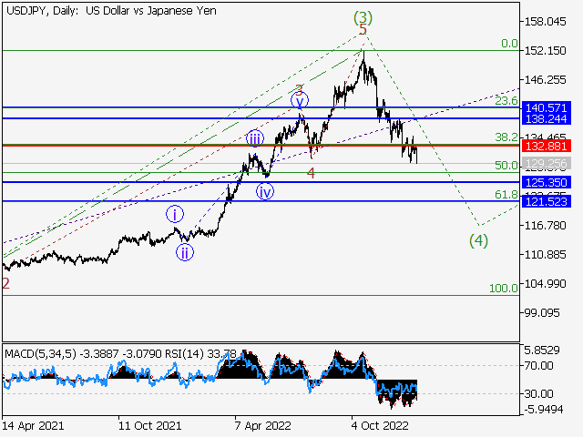This screenshot has width=583, height=437.
Task: Click the 99.095 price axis value
Action: (542, 313)
